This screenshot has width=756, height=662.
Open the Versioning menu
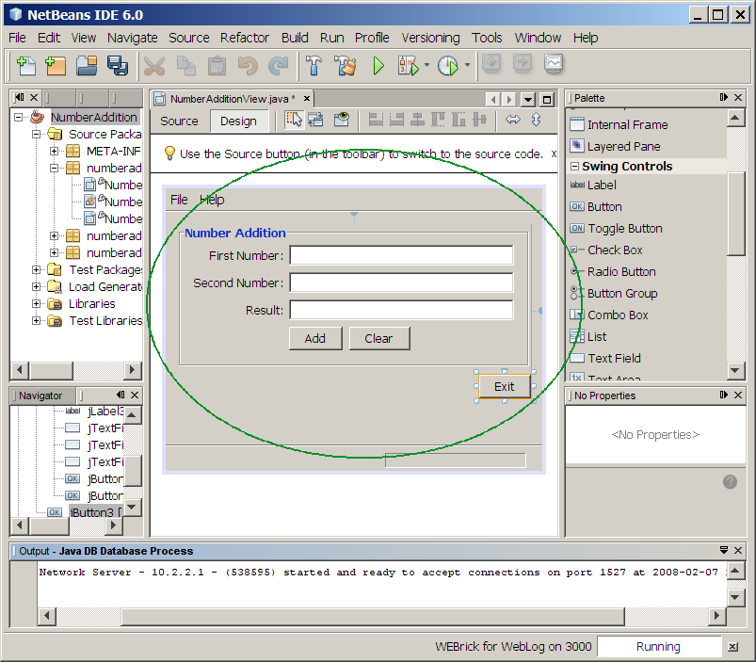[430, 38]
